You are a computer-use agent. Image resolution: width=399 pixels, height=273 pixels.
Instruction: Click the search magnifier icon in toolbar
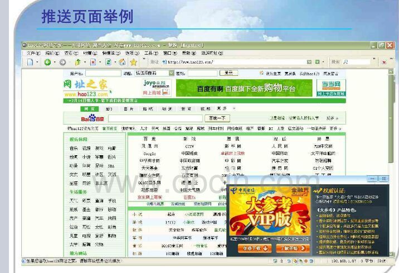tap(346, 61)
